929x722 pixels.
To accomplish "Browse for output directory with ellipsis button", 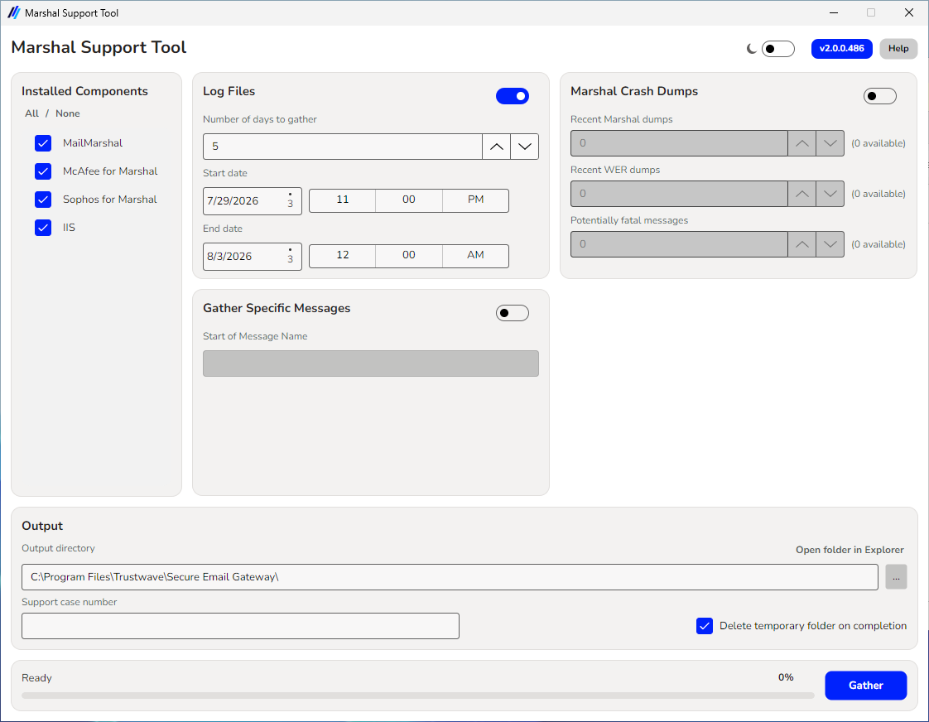I will tap(896, 577).
